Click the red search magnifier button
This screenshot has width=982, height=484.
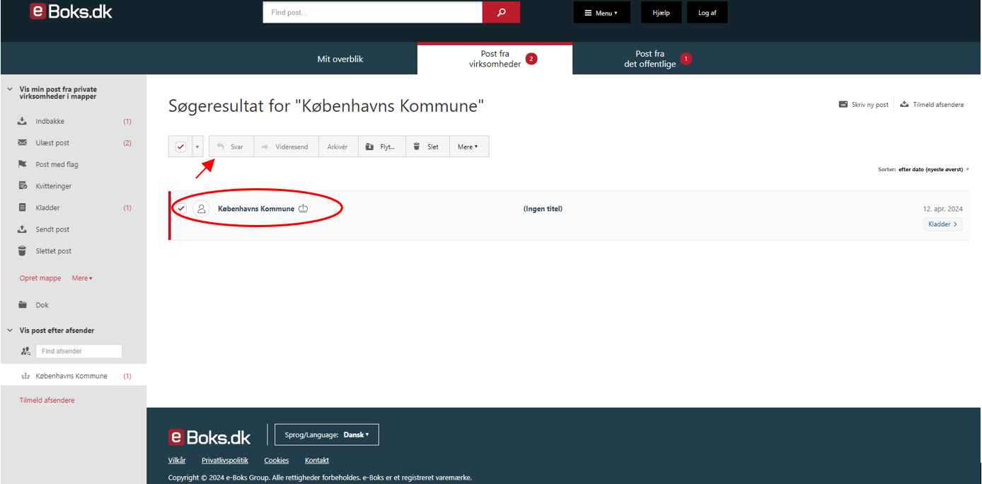501,12
